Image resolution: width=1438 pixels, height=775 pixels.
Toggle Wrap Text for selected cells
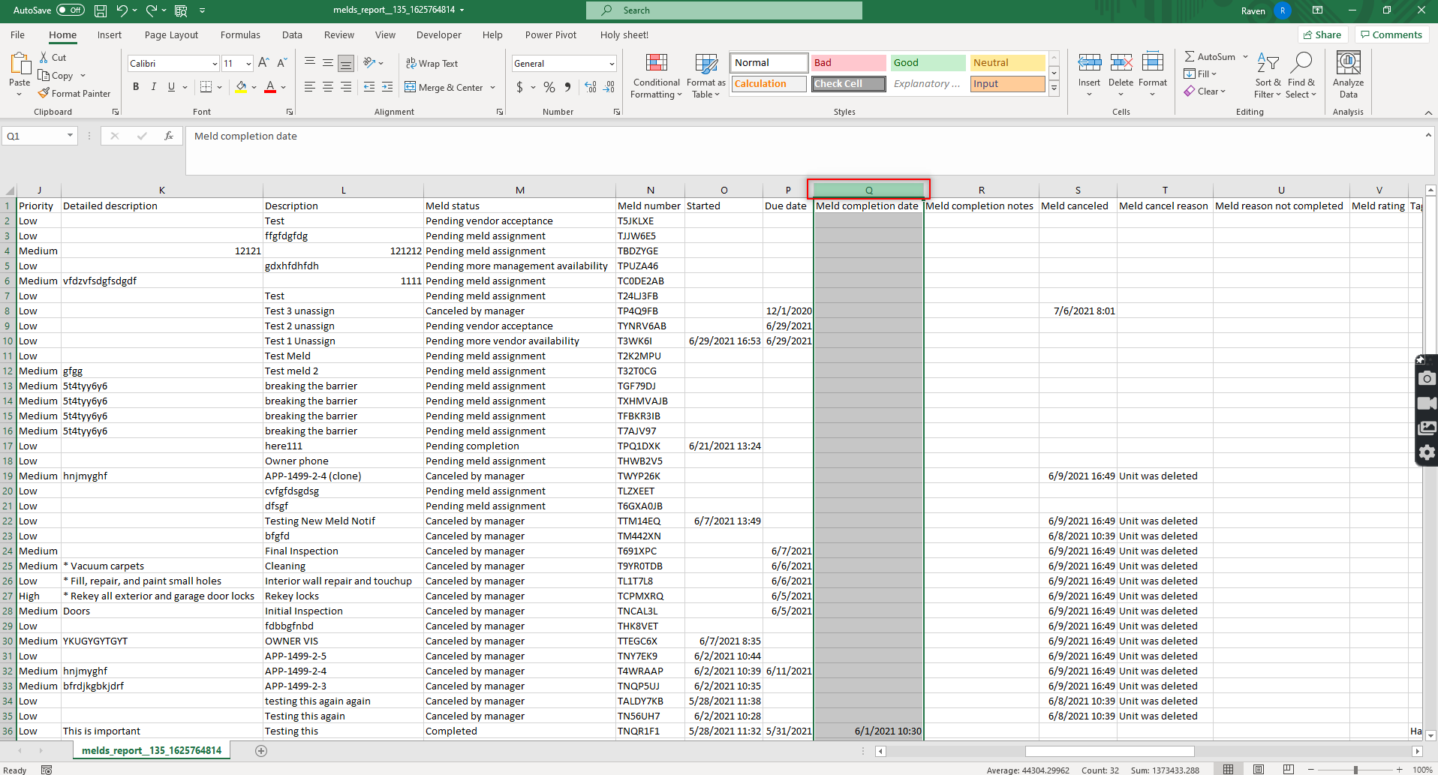[x=432, y=64]
